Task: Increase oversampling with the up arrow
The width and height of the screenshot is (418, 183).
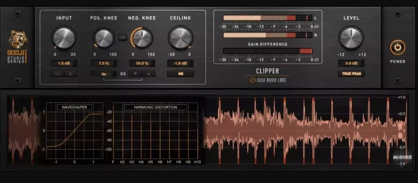Action: point(149,74)
